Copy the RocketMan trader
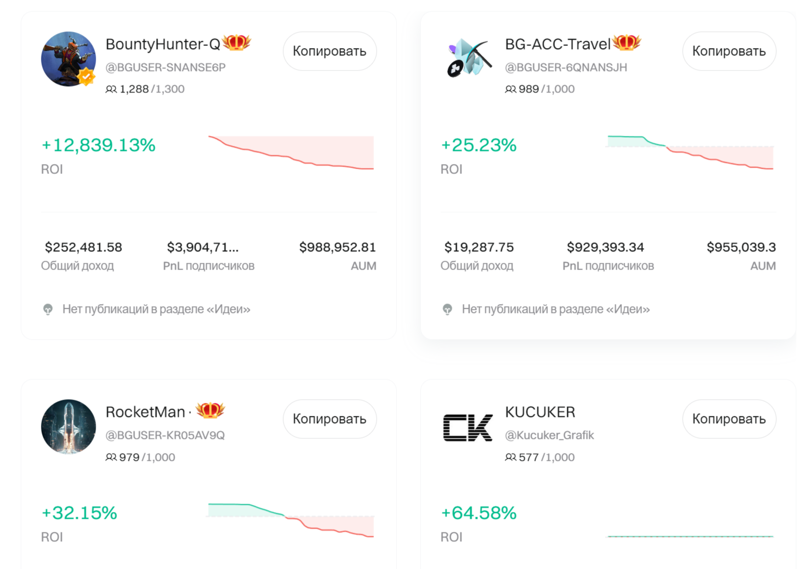This screenshot has width=809, height=569. (x=330, y=419)
